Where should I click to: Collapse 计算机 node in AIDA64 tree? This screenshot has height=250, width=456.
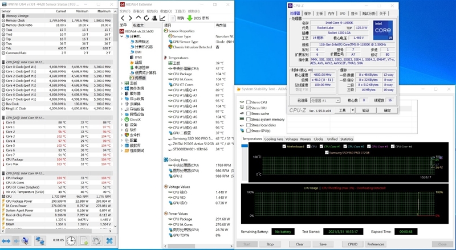coord(121,36)
